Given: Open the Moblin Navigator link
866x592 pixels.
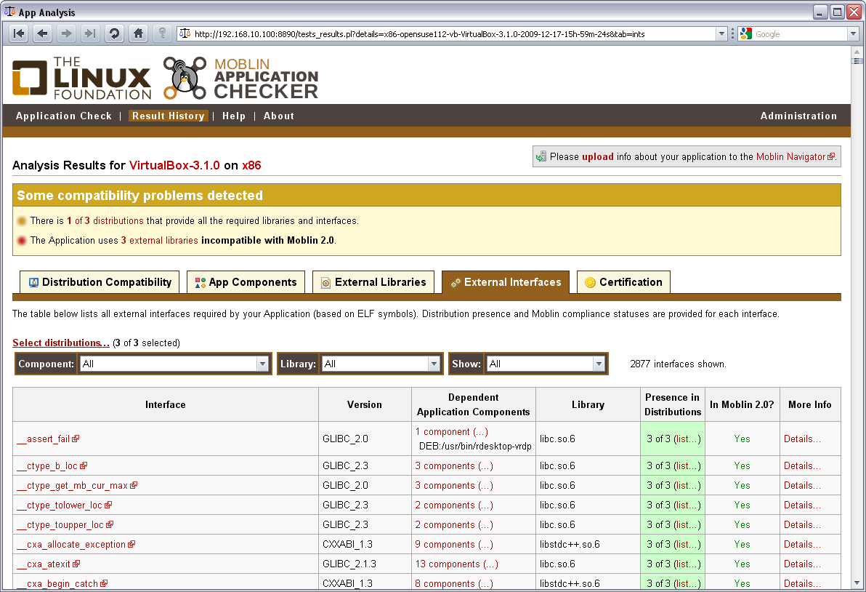Looking at the screenshot, I should pos(796,157).
